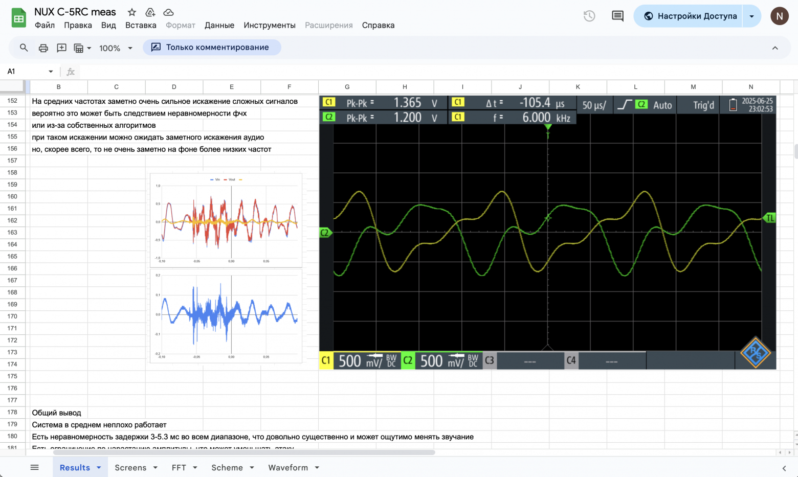Star the NUX C-5RC meas document
This screenshot has width=798, height=477.
(132, 12)
